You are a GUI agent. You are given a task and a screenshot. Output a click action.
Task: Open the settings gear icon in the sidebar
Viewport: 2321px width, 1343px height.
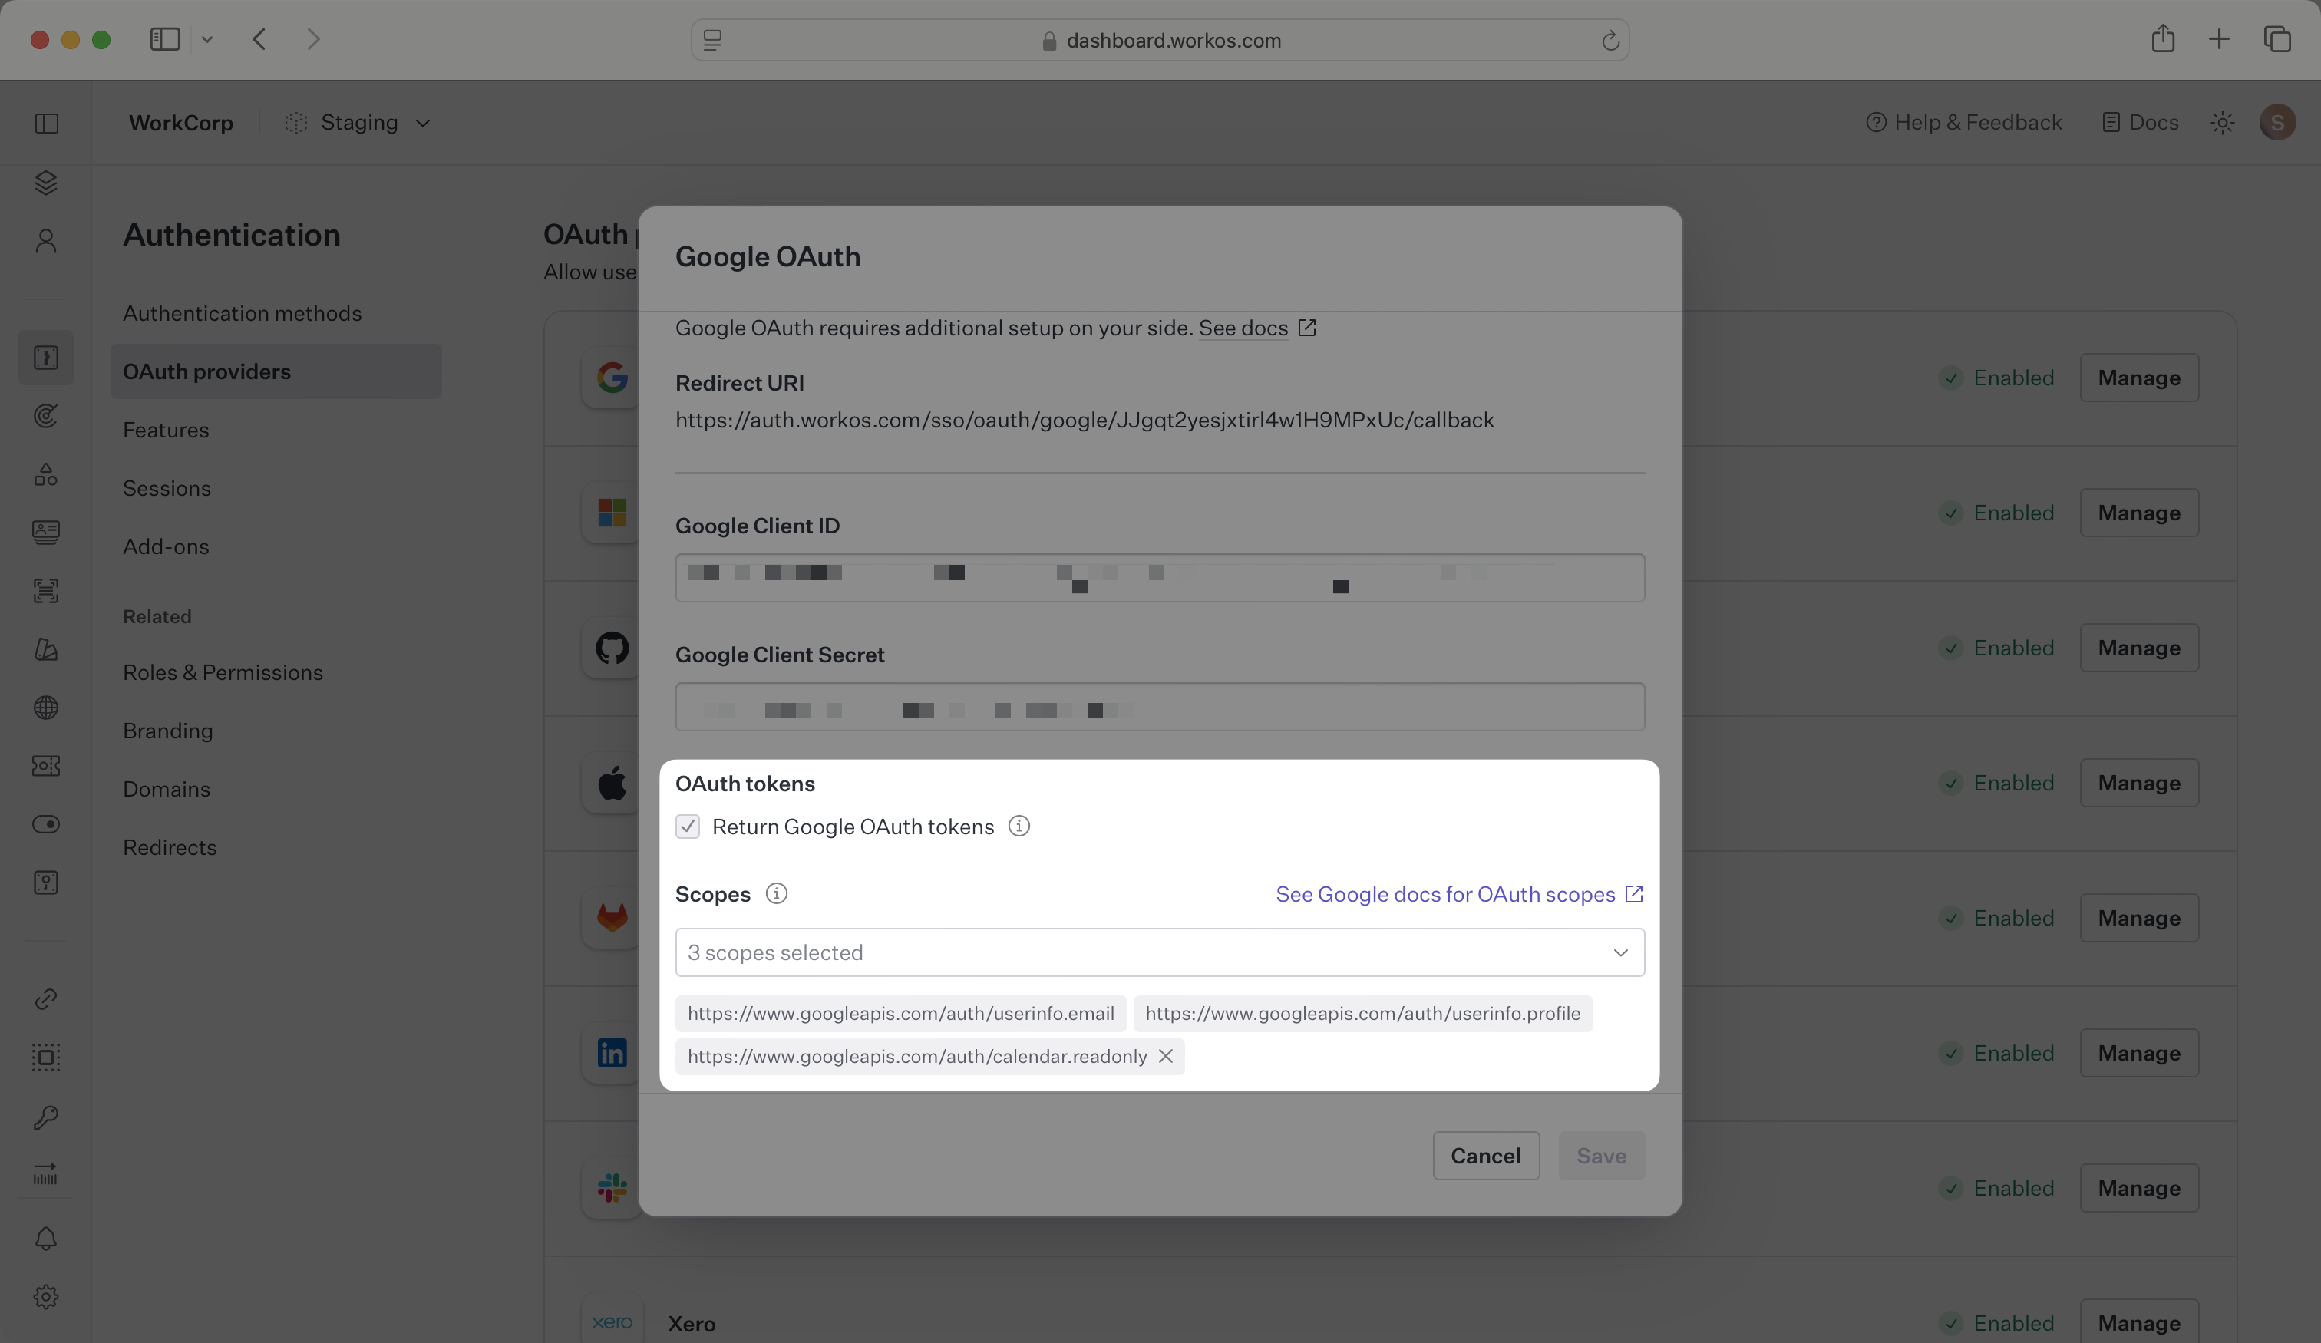46,1296
